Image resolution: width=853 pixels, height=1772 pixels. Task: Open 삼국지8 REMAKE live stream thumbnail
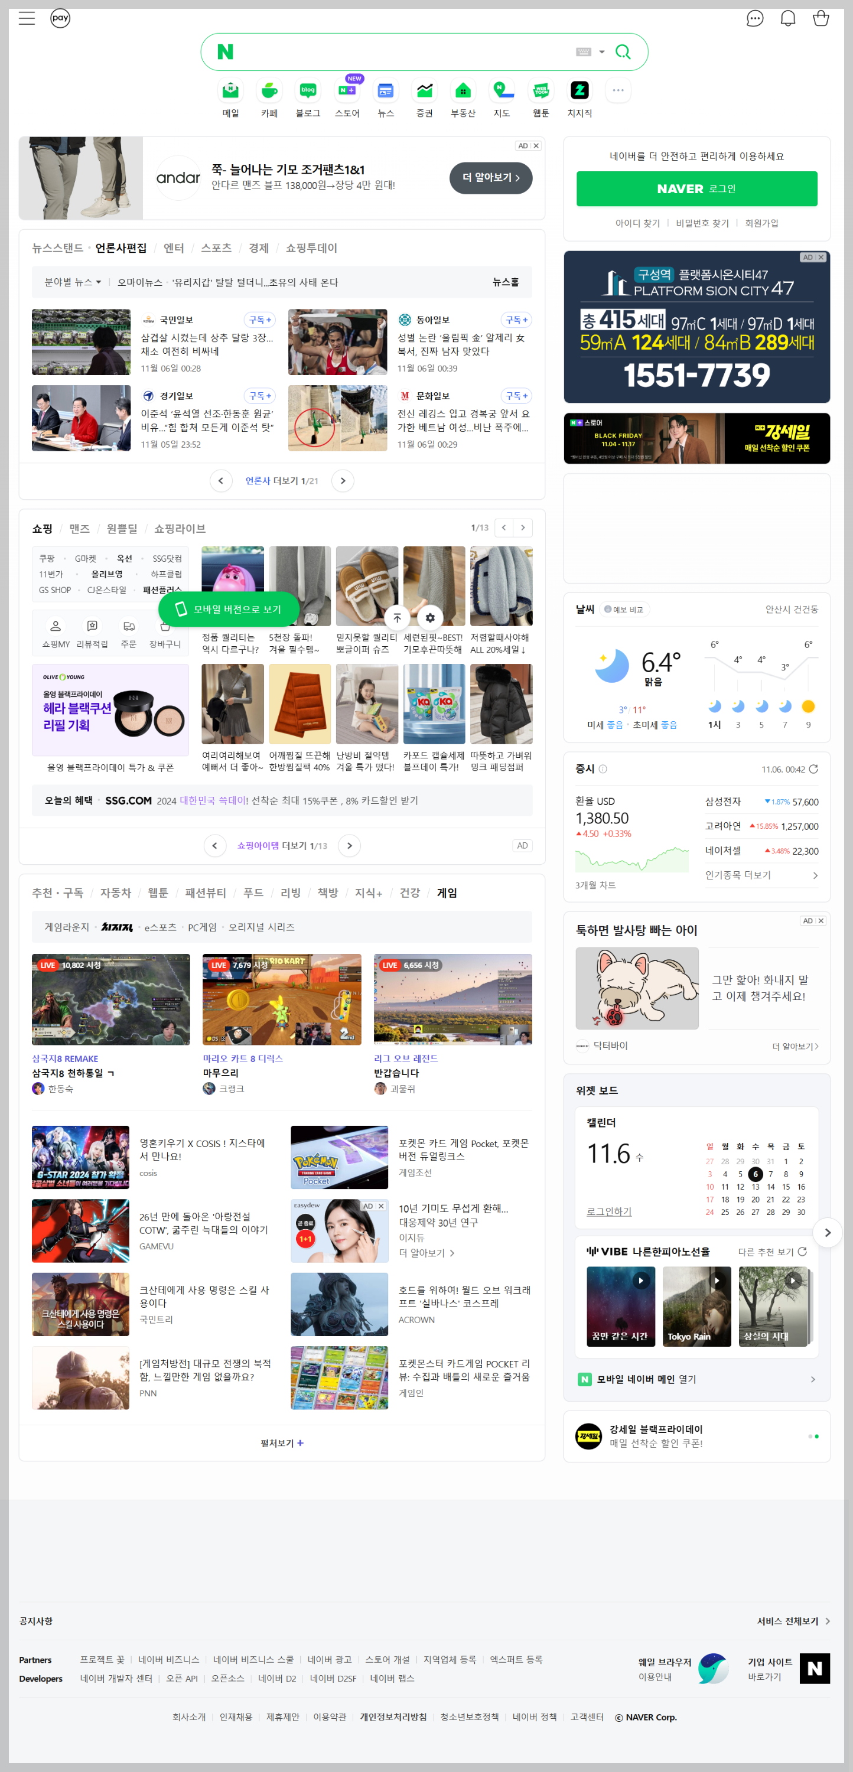click(x=110, y=999)
